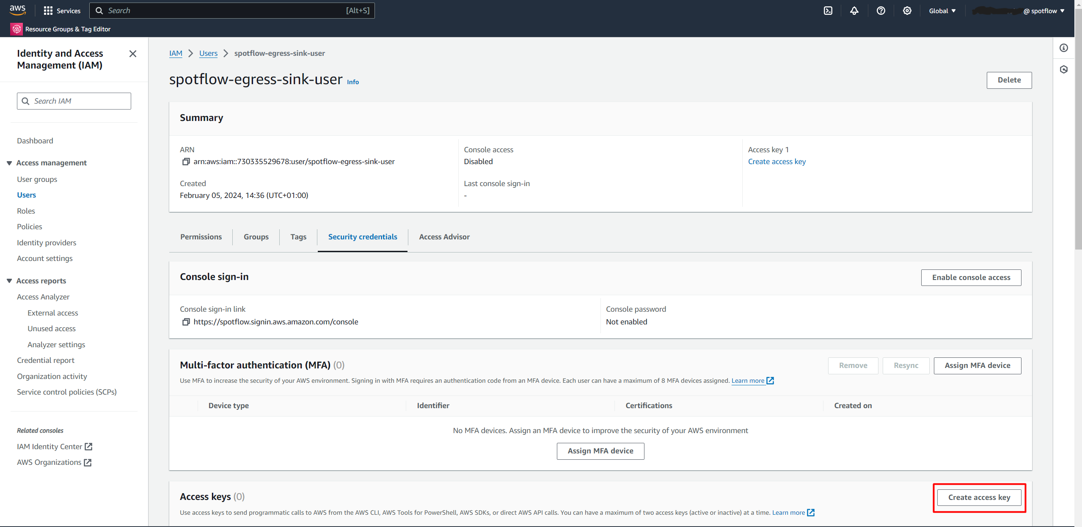1082x527 pixels.
Task: Copy the user ARN
Action: [x=186, y=162]
